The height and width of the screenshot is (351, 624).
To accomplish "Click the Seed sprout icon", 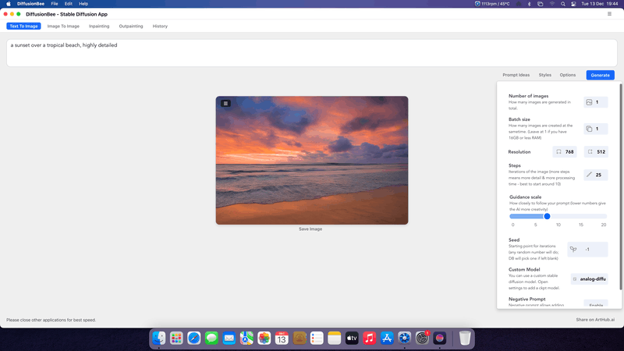I will click(x=573, y=250).
